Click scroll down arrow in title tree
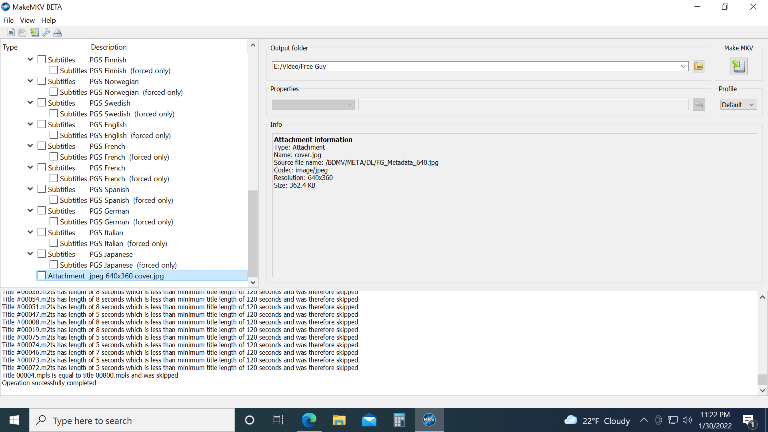 [253, 282]
